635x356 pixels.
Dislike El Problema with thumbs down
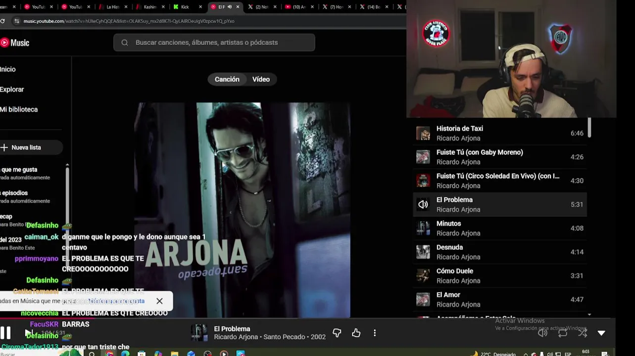point(337,333)
